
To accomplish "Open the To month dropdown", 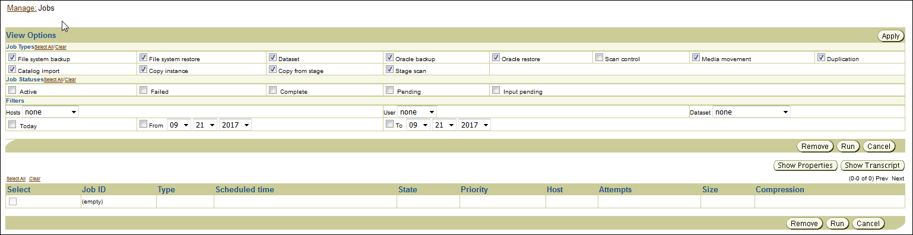I will click(418, 125).
